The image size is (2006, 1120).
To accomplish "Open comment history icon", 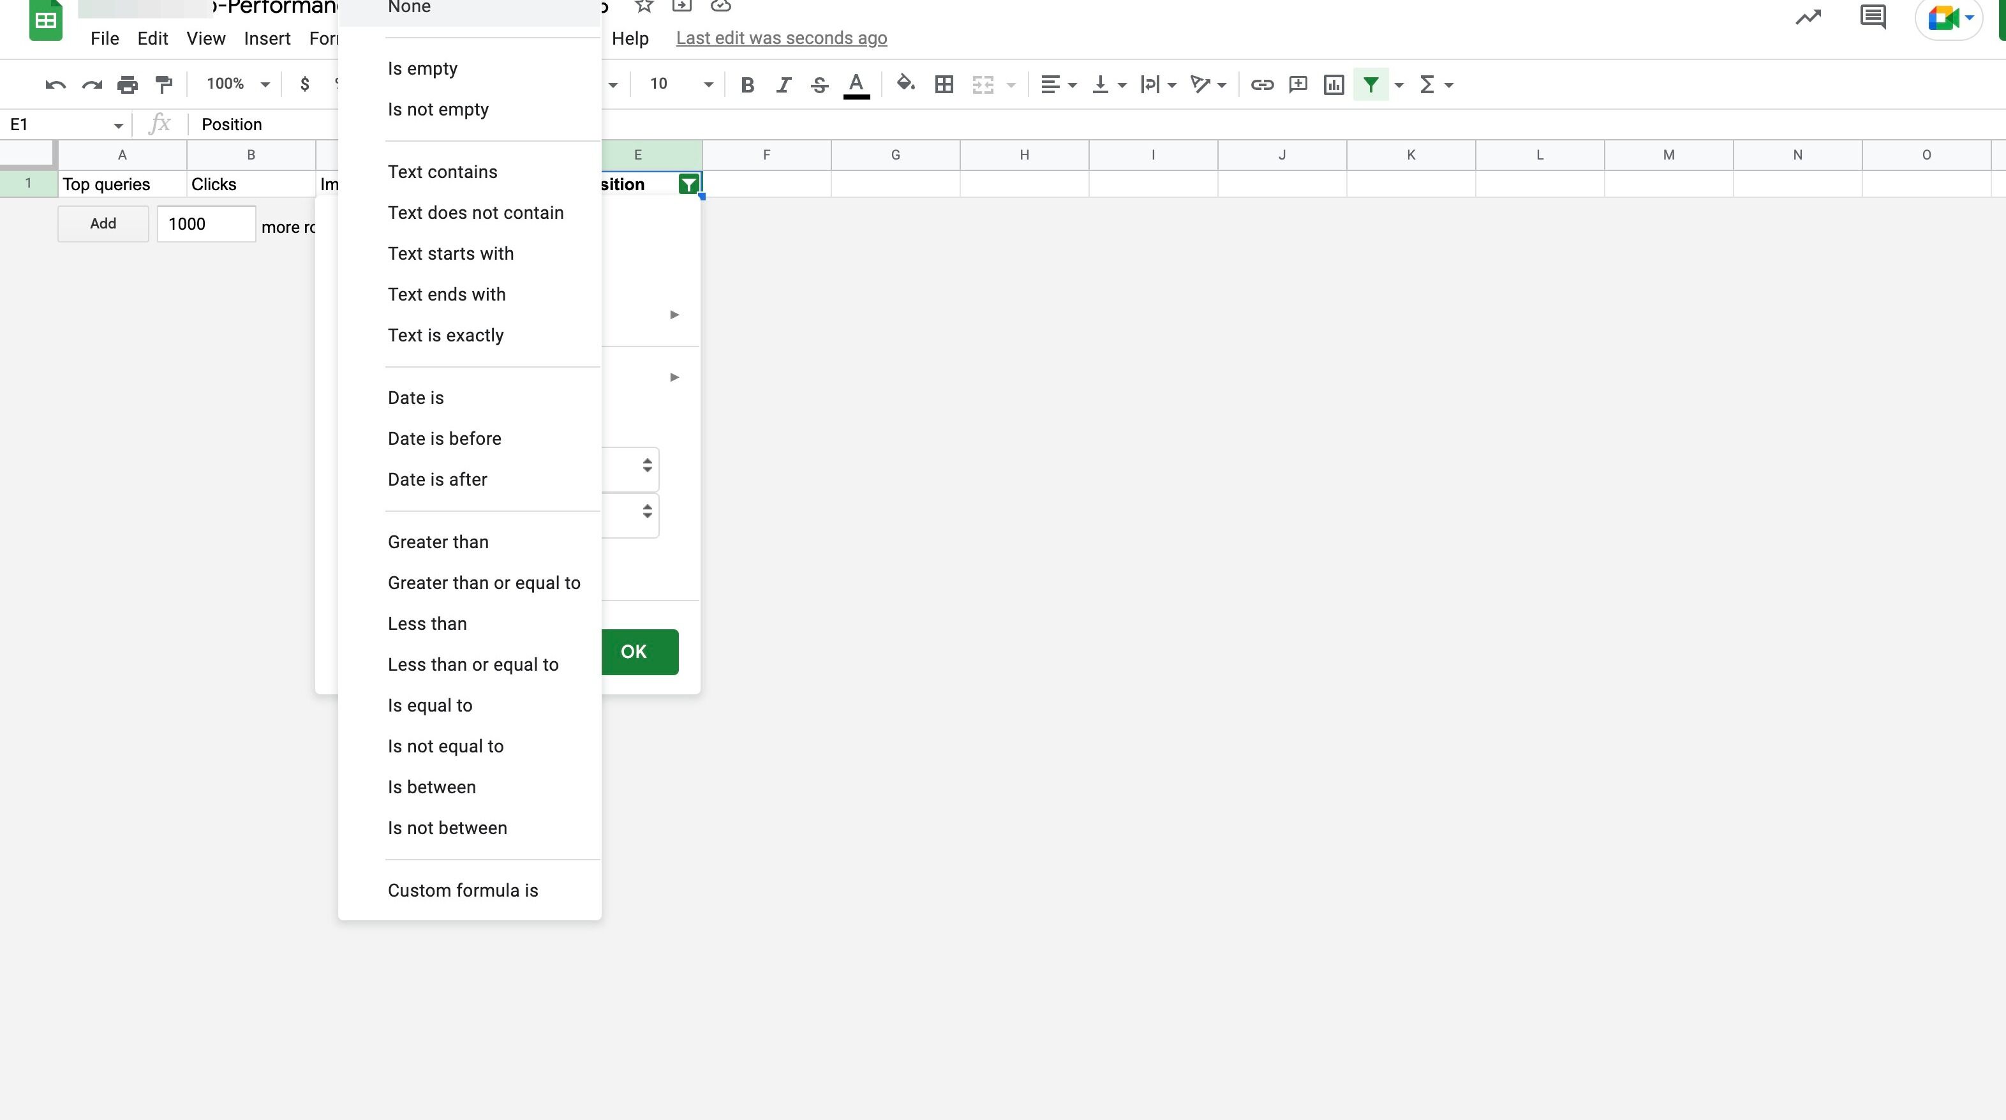I will [x=1873, y=17].
